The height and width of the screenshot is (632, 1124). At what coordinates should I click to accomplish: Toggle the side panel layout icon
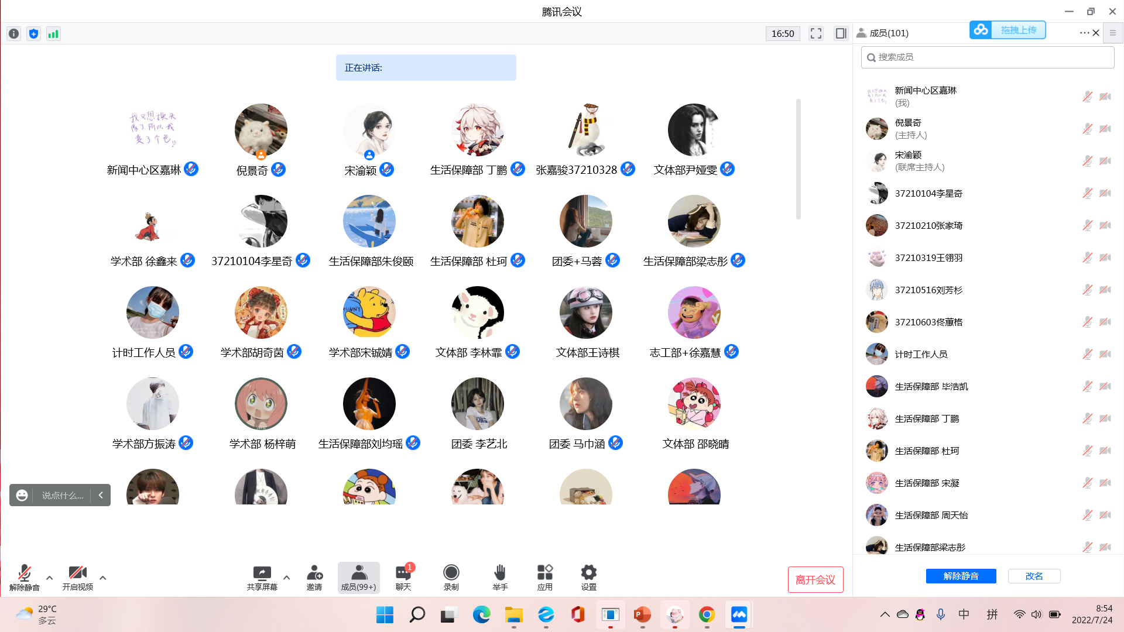841,33
